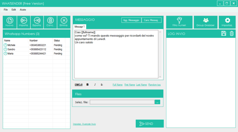Open the Edit menu
238x132 pixels.
14,10
